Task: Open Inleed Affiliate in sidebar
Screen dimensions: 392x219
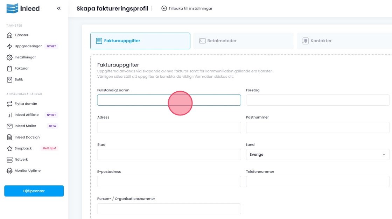Action: pyautogui.click(x=27, y=115)
